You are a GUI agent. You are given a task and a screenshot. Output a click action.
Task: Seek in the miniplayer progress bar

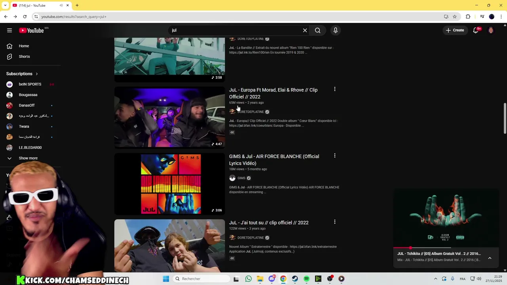click(446, 248)
